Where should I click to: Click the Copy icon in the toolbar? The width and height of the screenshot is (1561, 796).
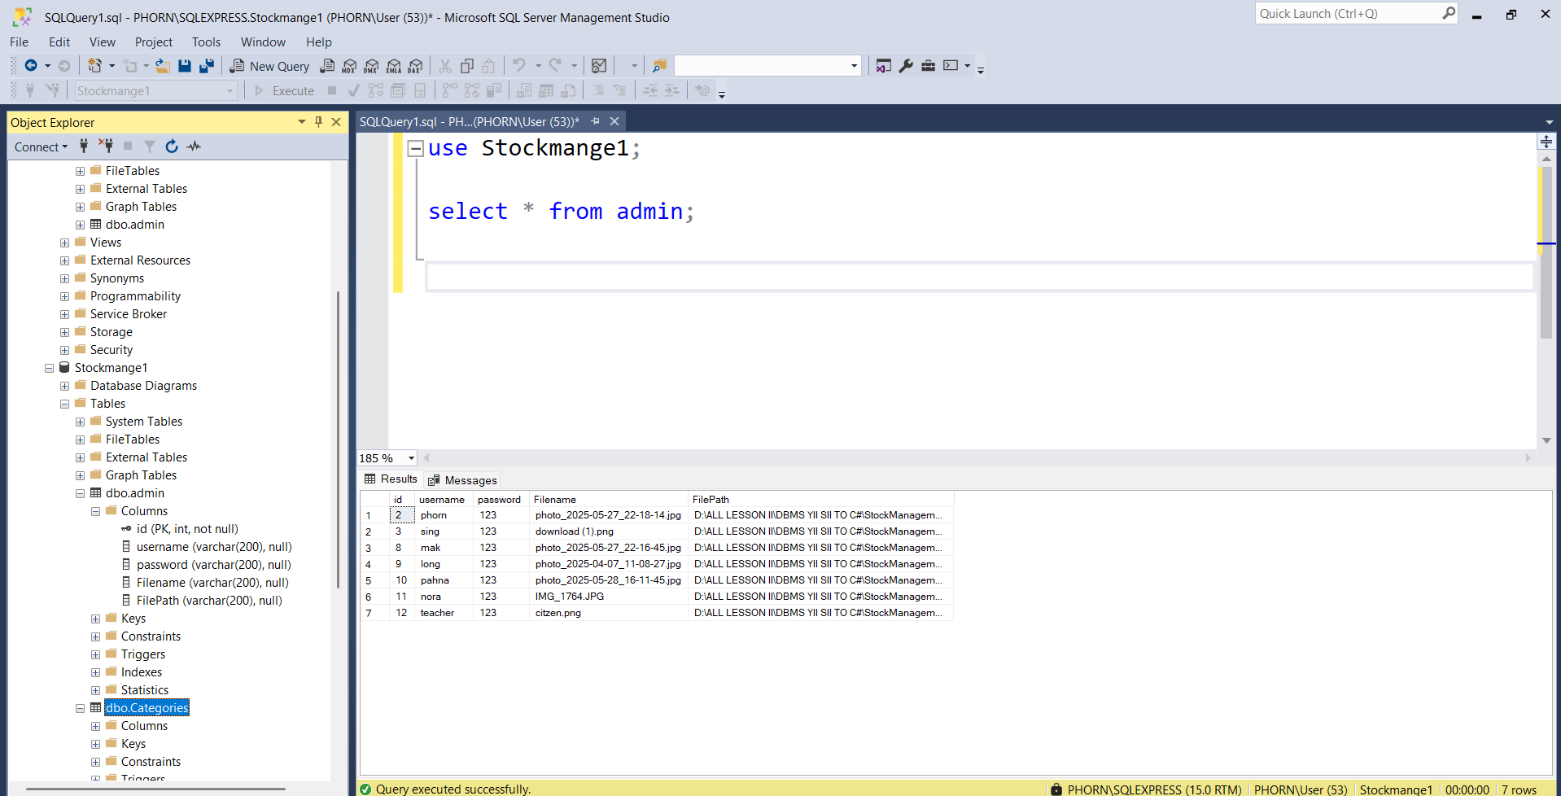click(x=467, y=66)
